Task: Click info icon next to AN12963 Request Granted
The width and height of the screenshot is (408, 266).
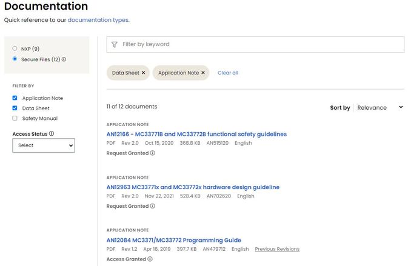Action: coord(153,206)
